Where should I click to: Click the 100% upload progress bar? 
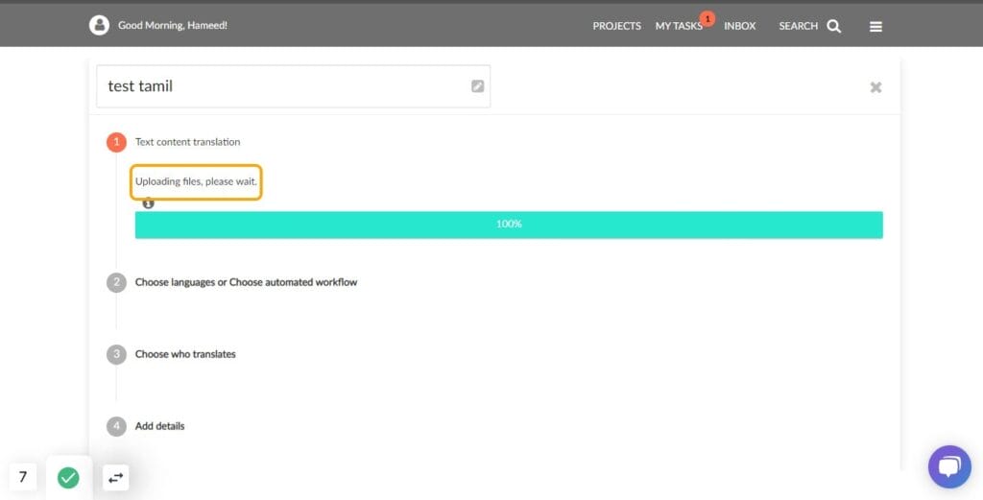(x=509, y=225)
